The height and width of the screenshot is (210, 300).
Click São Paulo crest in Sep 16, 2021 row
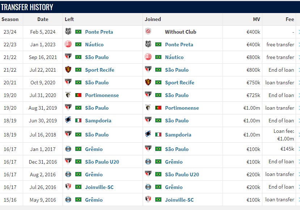68,56
